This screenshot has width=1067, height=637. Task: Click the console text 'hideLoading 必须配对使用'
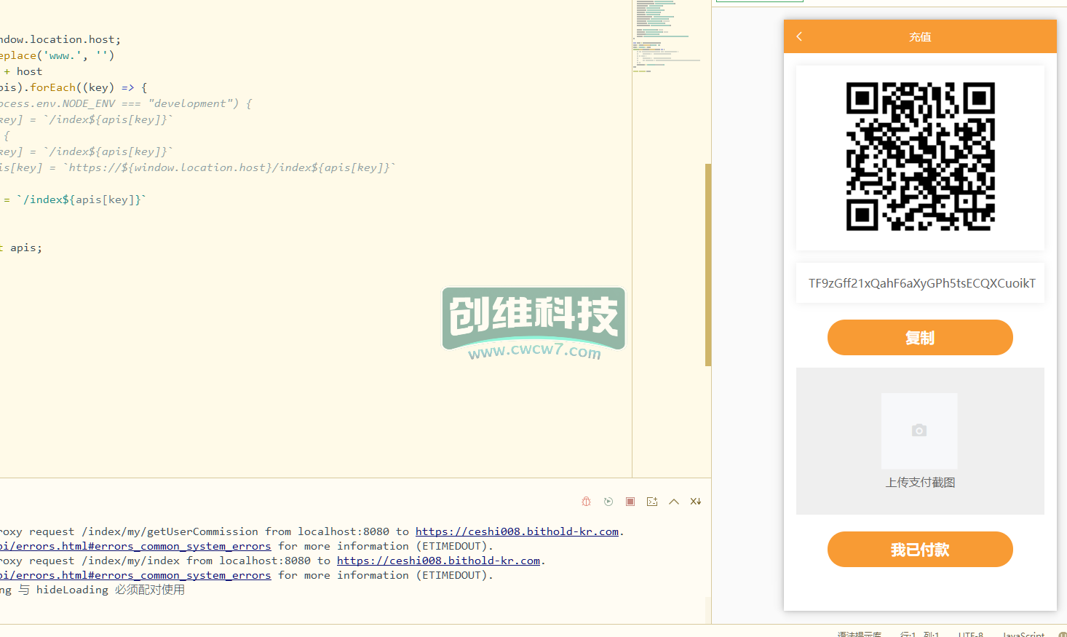[x=111, y=590]
